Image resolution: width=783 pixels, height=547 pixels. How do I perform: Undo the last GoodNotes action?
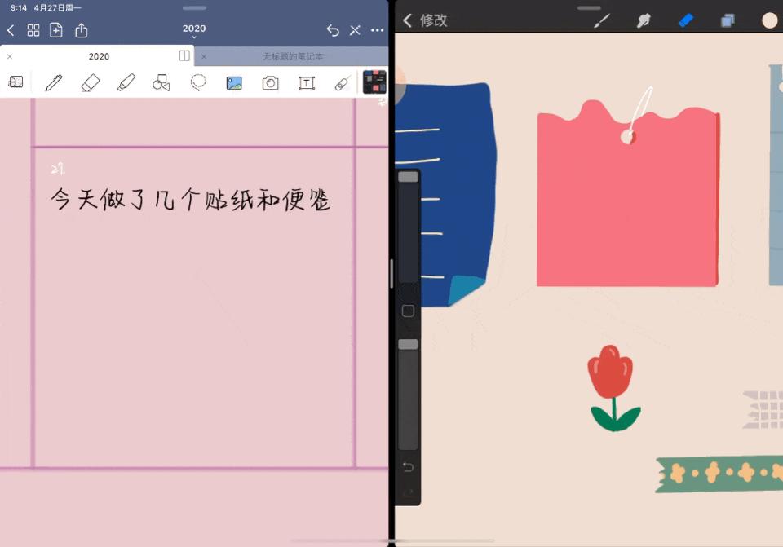click(x=333, y=29)
